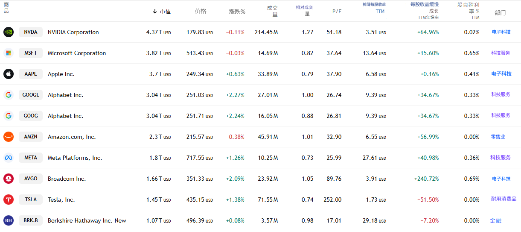Click the Broadcom logo icon
The image size is (521, 232).
coord(9,179)
